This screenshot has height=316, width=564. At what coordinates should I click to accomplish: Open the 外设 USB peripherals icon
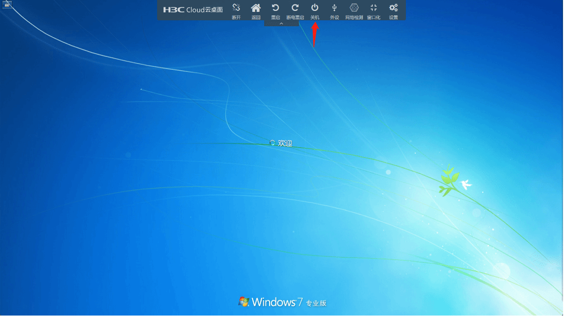[335, 7]
